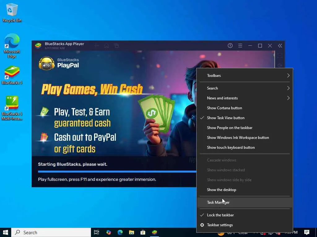Viewport: 317px width, 237px height.
Task: Open Task View in taskbar
Action: pyautogui.click(x=97, y=232)
